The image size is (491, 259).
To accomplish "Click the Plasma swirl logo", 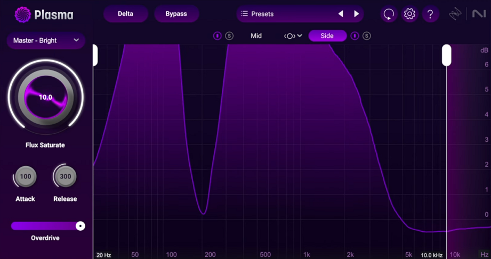I will click(x=22, y=15).
